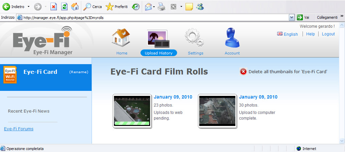The height and width of the screenshot is (152, 345).
Task: Click the UK flag icon
Action: (x=280, y=34)
